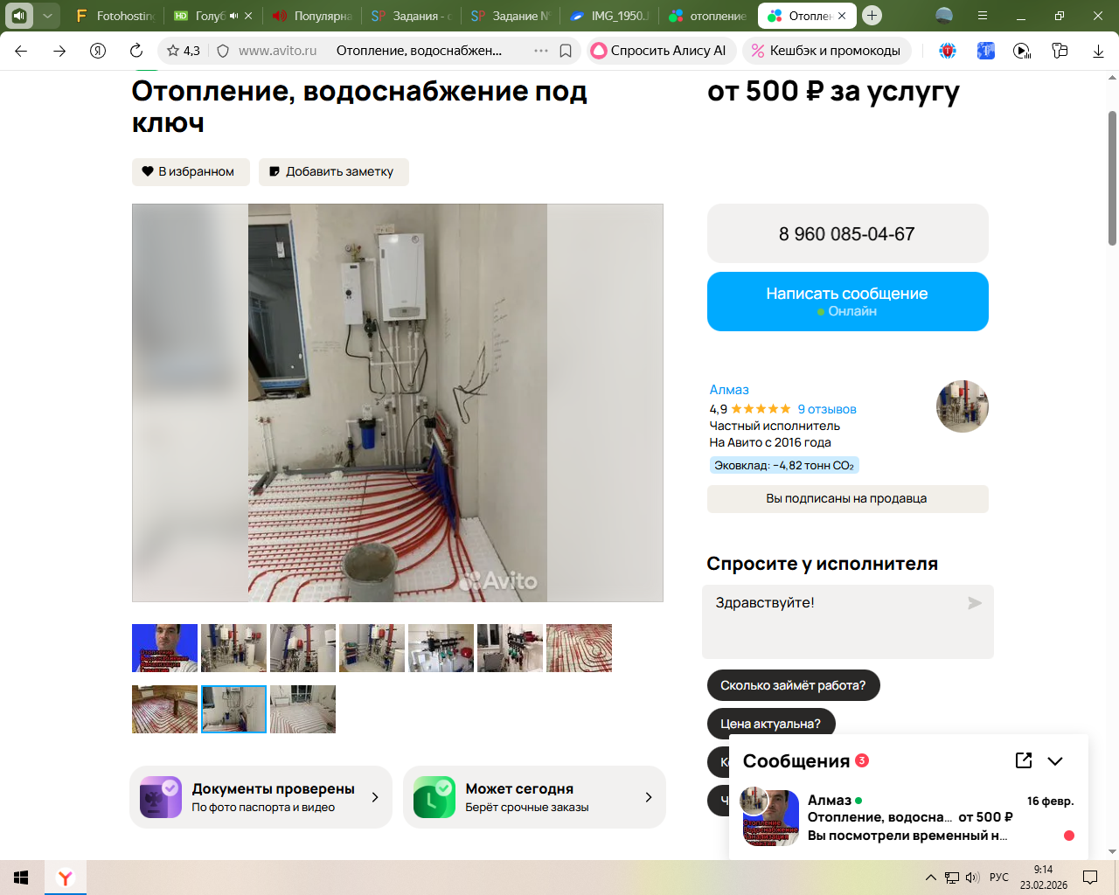The height and width of the screenshot is (895, 1119).
Task: Open browser downloads icon
Action: coord(1098,51)
